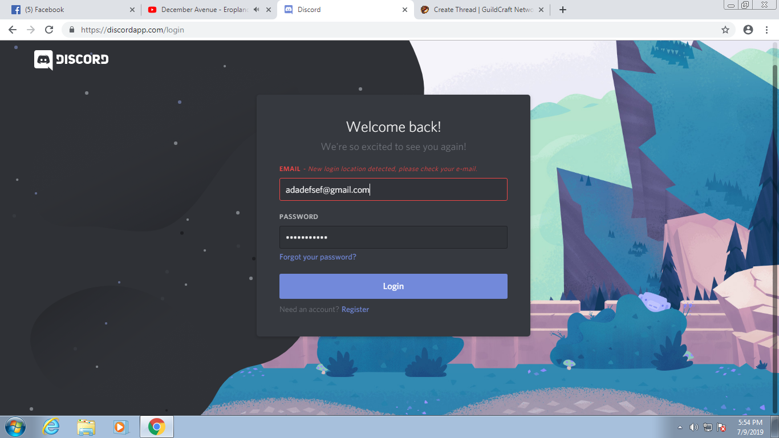Open the Windows Start menu
This screenshot has height=438, width=779.
[x=15, y=427]
